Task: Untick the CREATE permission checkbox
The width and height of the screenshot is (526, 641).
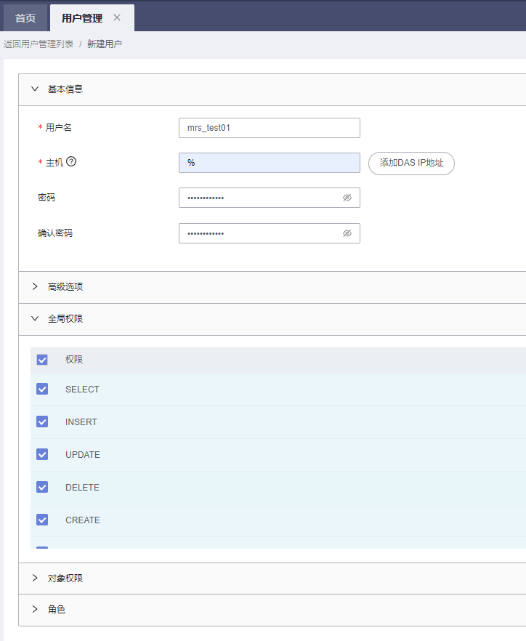Action: point(42,520)
